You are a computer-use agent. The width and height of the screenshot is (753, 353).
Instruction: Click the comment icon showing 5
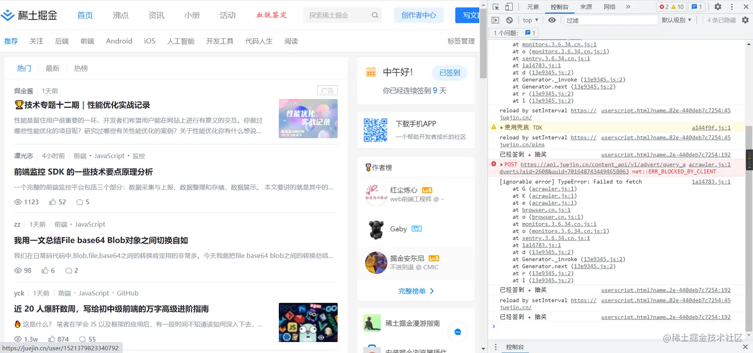pos(79,202)
